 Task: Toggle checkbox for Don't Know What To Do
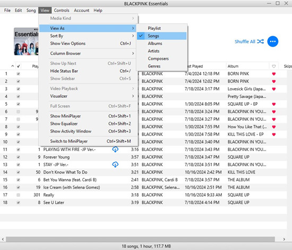click(x=18, y=172)
